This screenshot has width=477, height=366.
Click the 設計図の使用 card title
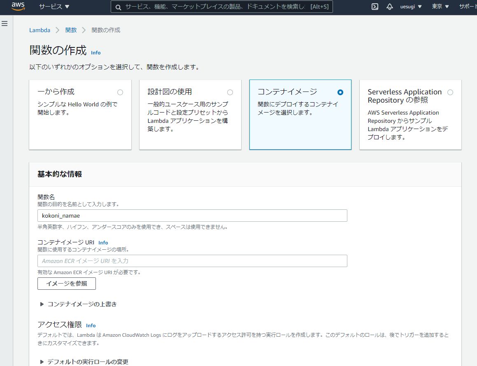pyautogui.click(x=170, y=92)
